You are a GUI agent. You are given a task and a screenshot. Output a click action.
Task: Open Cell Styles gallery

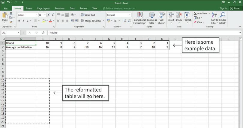point(161,18)
